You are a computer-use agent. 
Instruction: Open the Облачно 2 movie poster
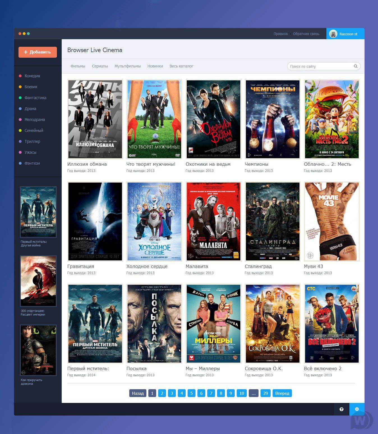tap(332, 119)
